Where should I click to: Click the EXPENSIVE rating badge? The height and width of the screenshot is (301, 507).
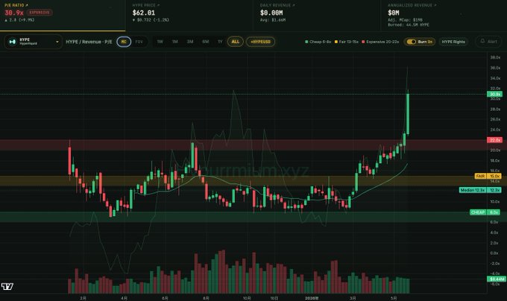(x=40, y=13)
